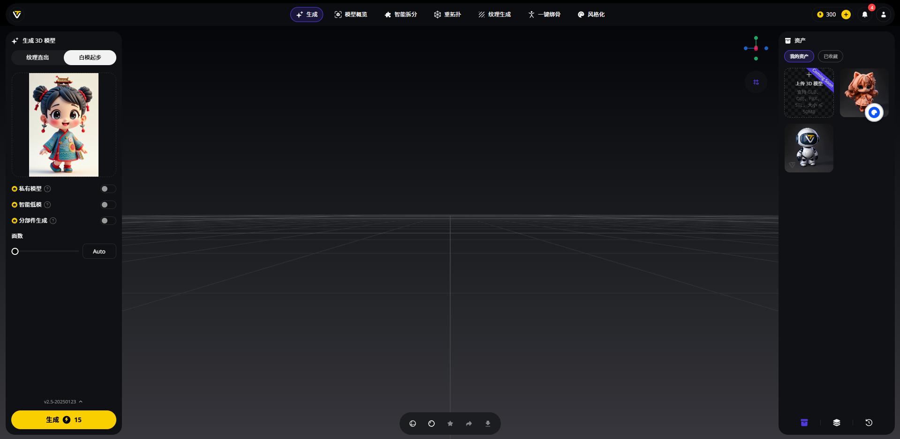The height and width of the screenshot is (439, 900).
Task: Switch to the 模型概览 tab
Action: coord(351,15)
